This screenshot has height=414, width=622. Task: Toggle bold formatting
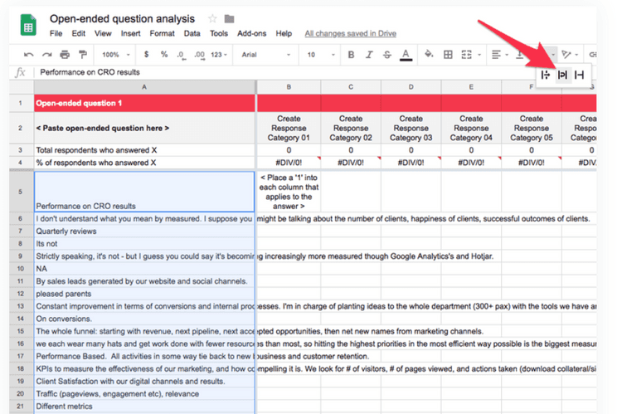[x=351, y=55]
